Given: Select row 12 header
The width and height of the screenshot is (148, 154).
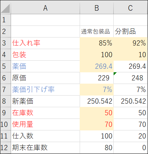Looking at the screenshot, I should pos(6,148).
